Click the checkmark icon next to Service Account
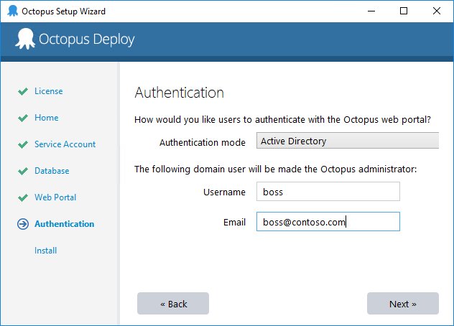Viewport: 454px width, 326px height. (23, 144)
